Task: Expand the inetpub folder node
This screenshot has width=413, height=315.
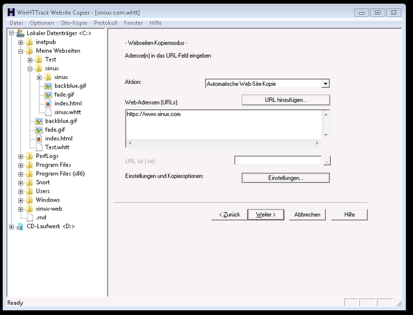Action: tap(21, 42)
